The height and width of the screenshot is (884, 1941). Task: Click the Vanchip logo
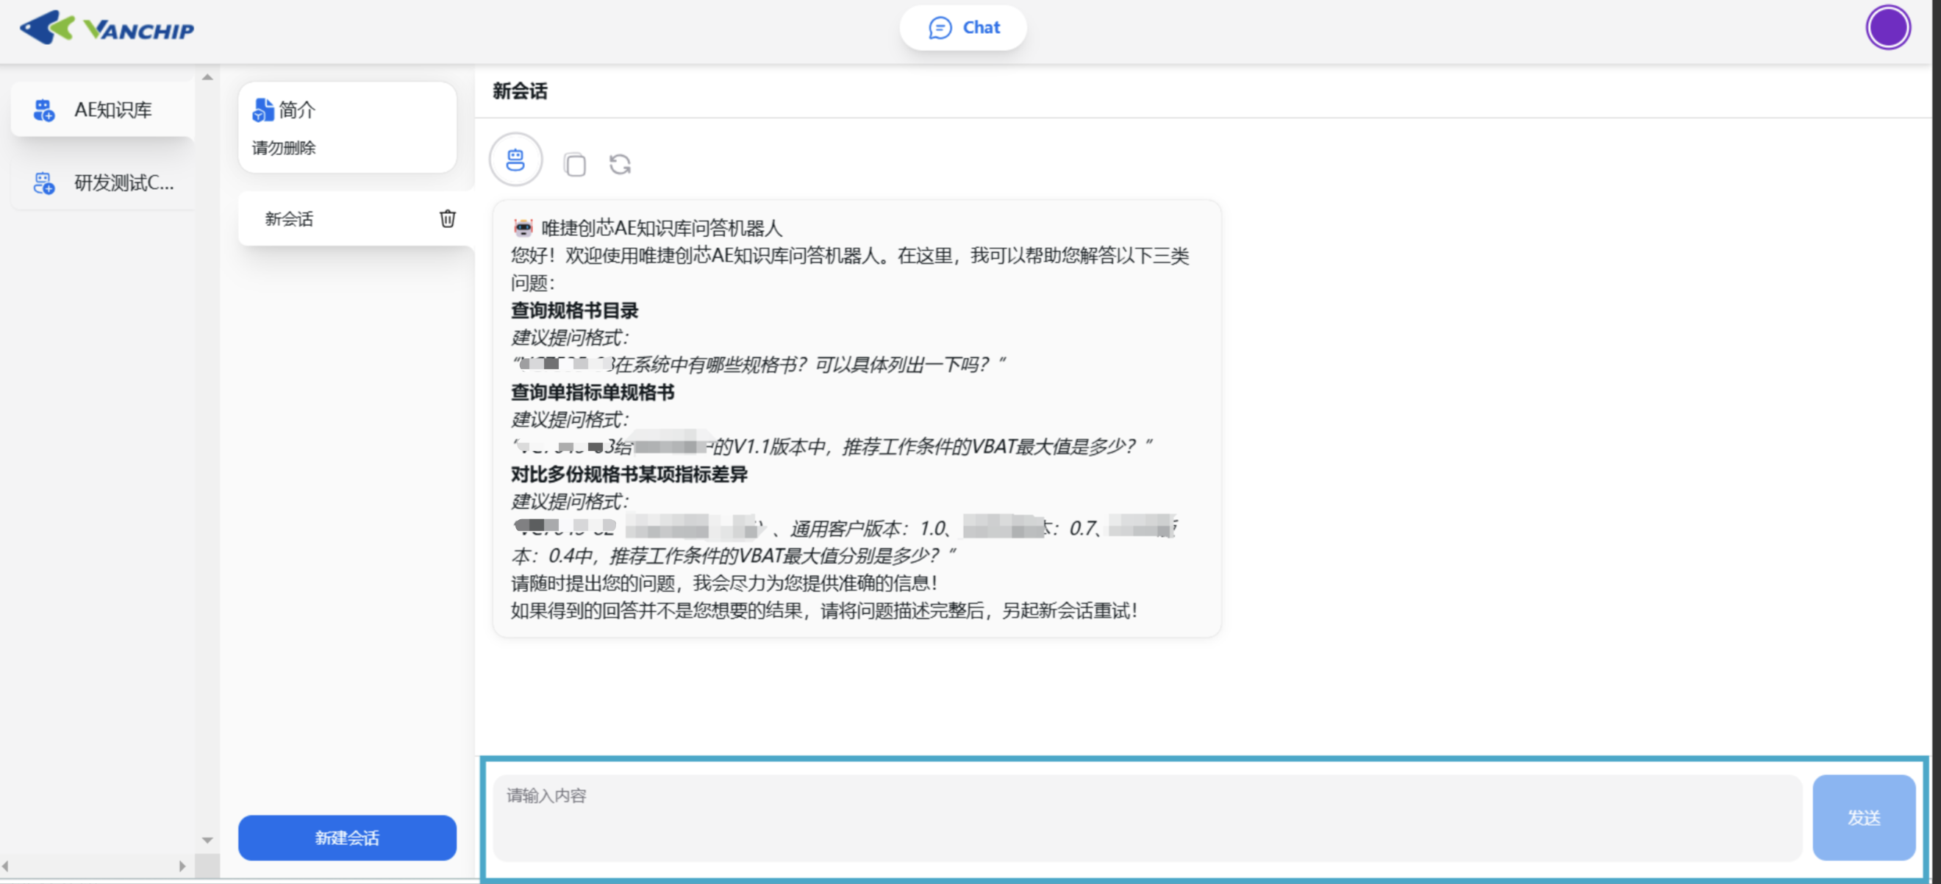point(107,29)
